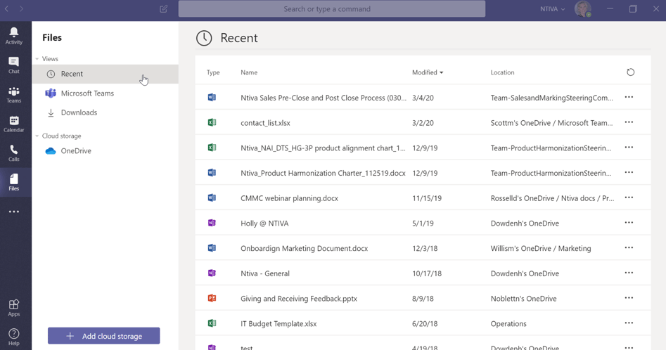The width and height of the screenshot is (666, 350).
Task: Minimize the Teams window
Action: click(610, 9)
